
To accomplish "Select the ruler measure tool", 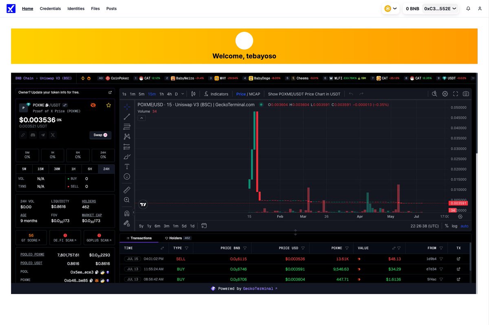I will (x=126, y=189).
